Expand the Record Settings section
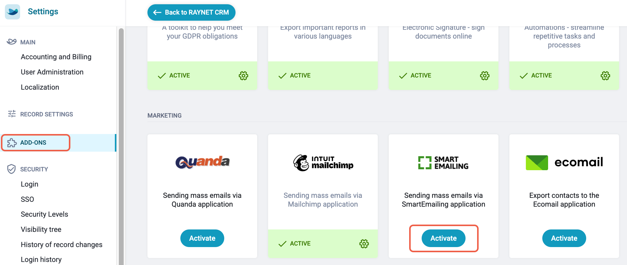 [46, 114]
